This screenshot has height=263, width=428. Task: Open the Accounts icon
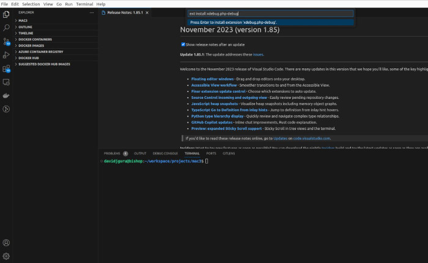click(x=6, y=243)
